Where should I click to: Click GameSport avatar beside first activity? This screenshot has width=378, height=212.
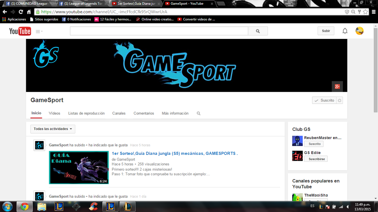(x=39, y=145)
